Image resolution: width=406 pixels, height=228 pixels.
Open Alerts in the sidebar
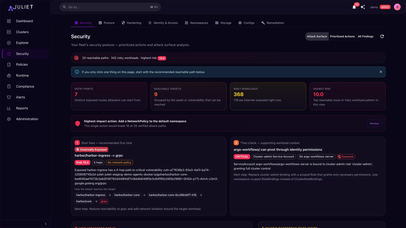point(21,97)
